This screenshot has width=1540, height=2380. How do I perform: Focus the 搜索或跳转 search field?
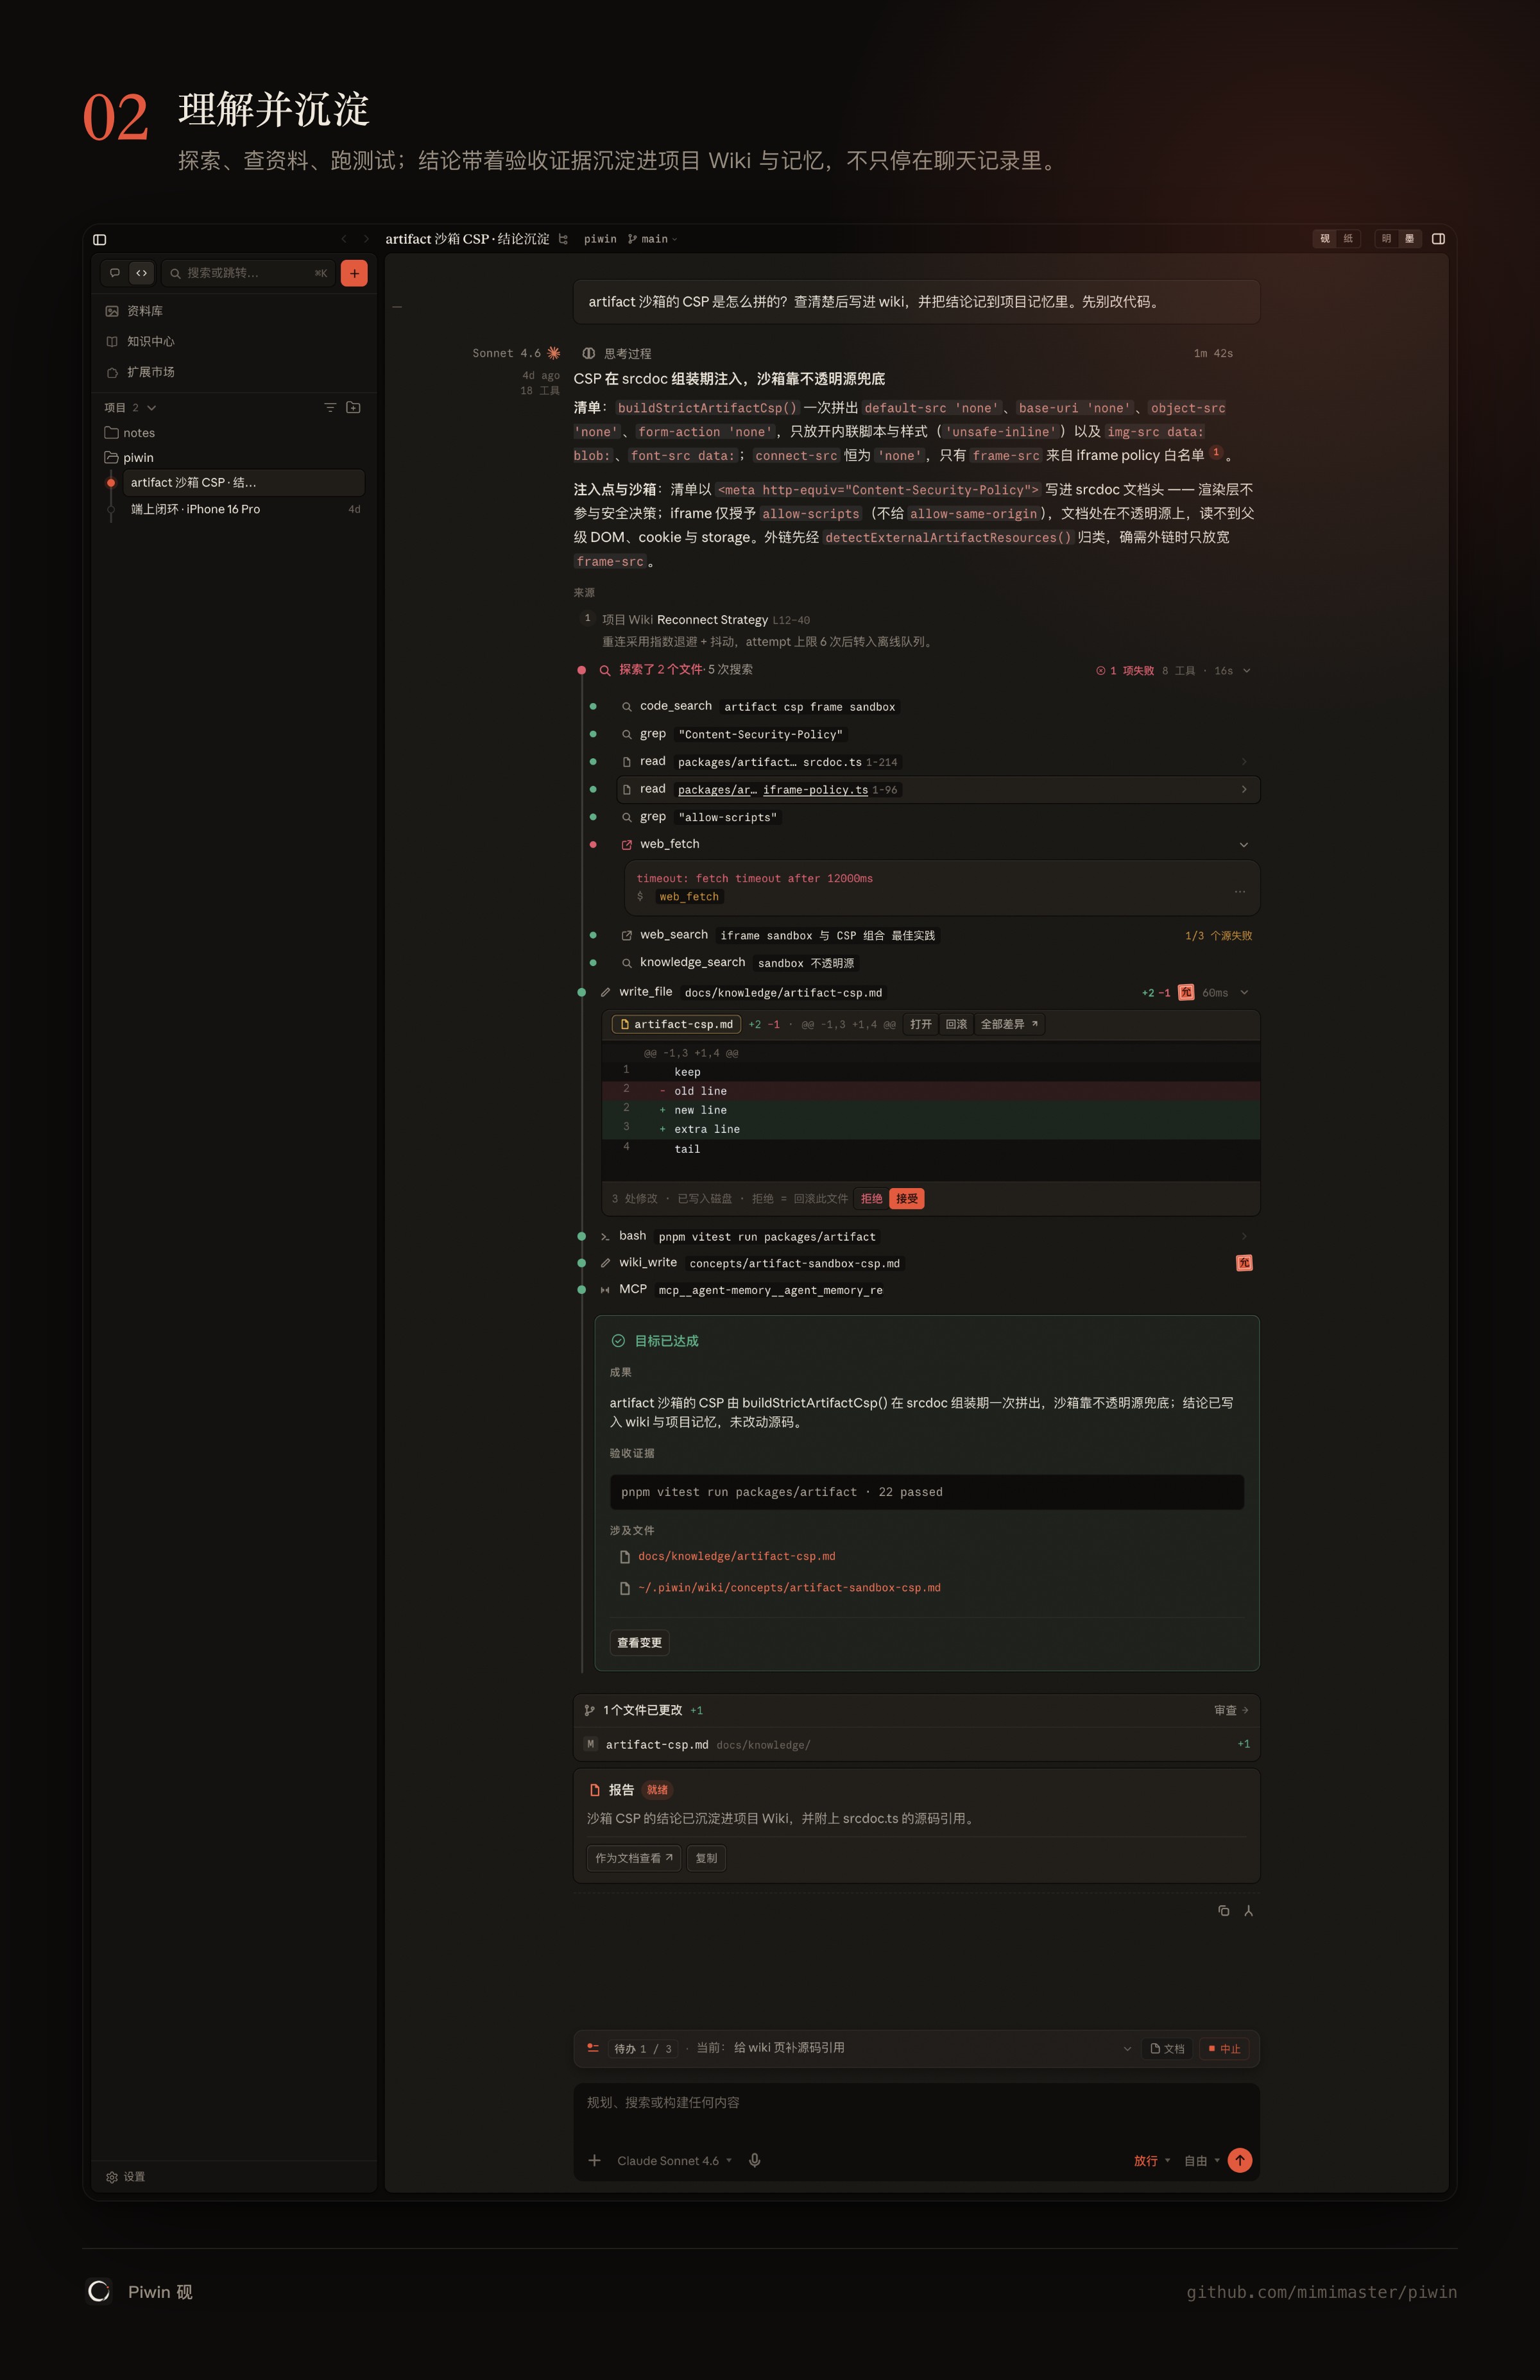point(247,273)
